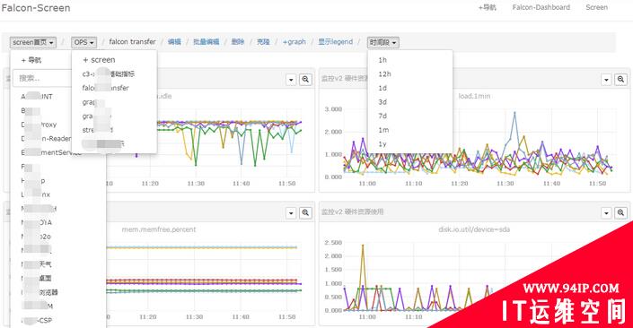
Task: Expand the caret menu on the cpu.idle panel
Action: [291, 80]
